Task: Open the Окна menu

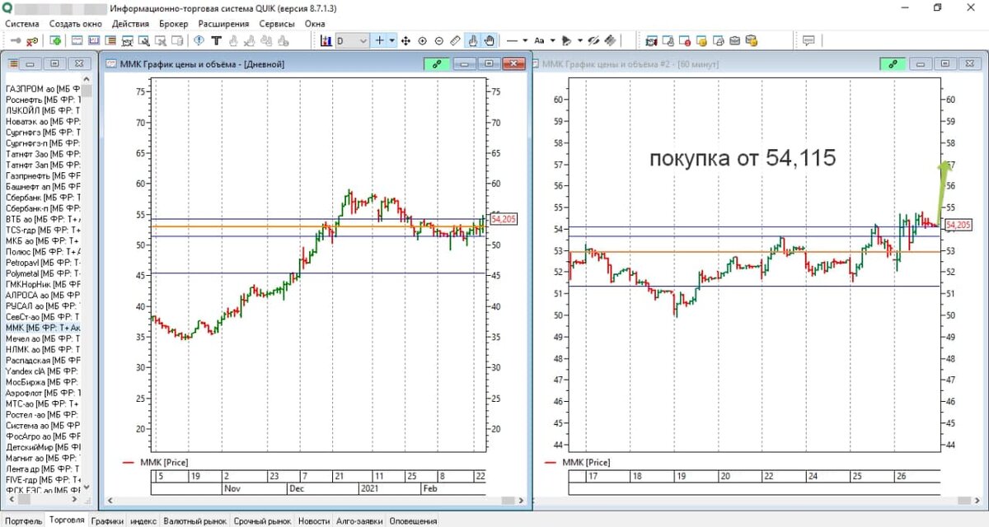Action: click(x=315, y=24)
